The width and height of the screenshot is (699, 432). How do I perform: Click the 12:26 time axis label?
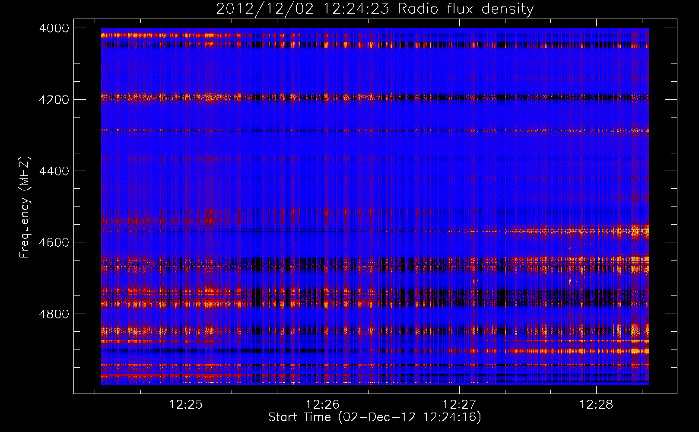[x=323, y=405]
